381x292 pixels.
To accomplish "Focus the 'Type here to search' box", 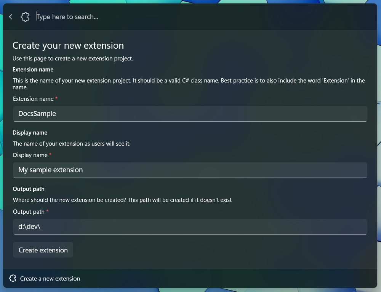I will tap(152, 17).
